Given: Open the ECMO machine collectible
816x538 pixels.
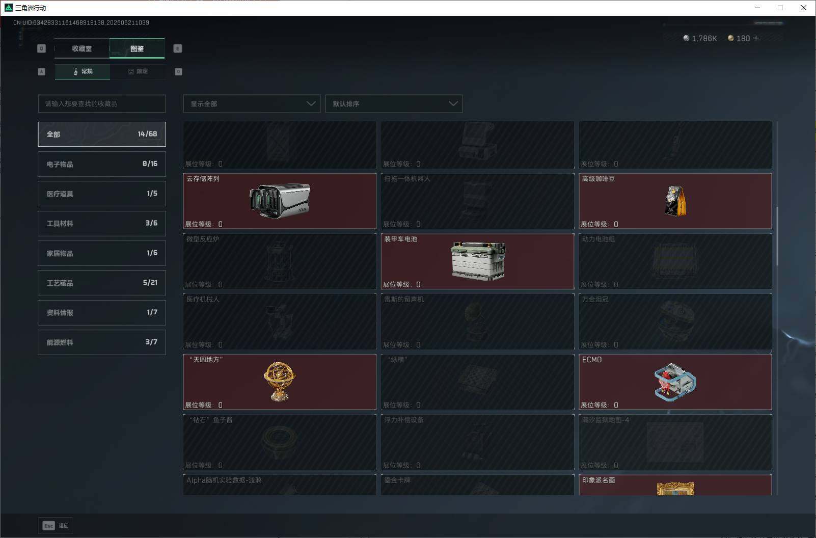Looking at the screenshot, I should 675,382.
